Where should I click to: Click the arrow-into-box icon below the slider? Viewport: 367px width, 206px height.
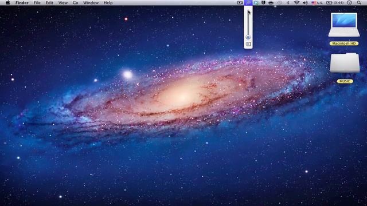[248, 44]
